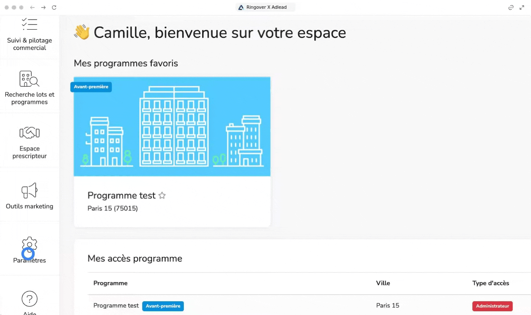Open the Espace prescripteur handshake icon
Image resolution: width=531 pixels, height=315 pixels.
pos(30,133)
